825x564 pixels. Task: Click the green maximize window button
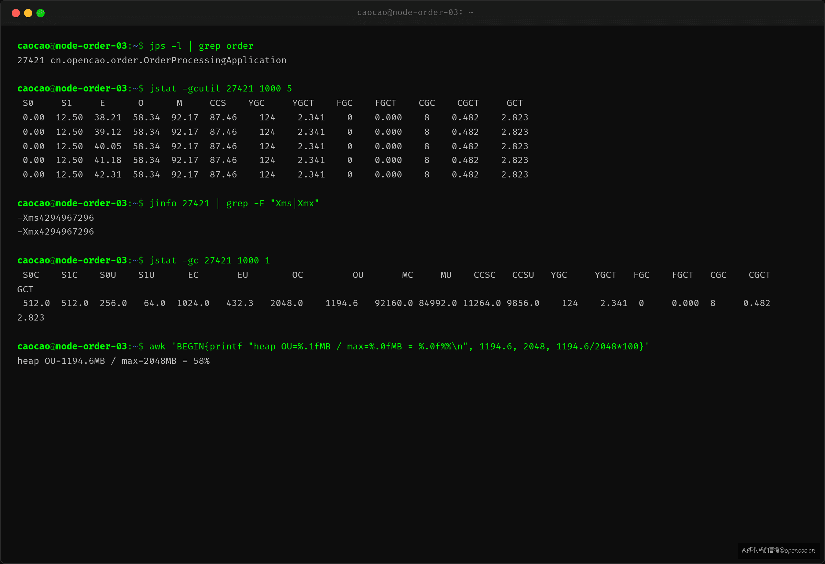41,13
